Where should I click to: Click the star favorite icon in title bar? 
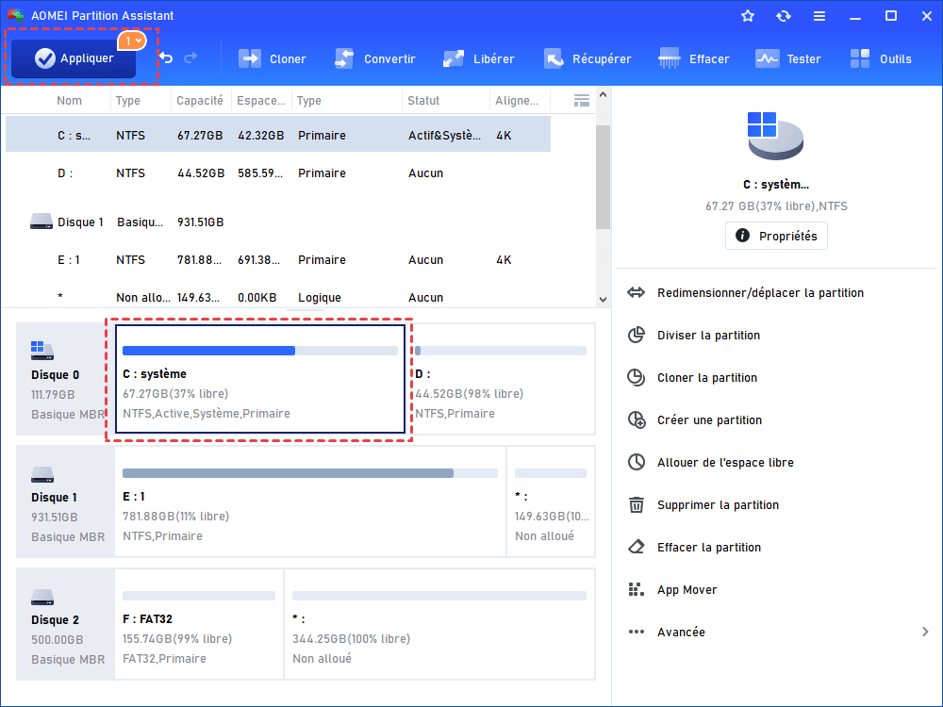click(748, 16)
